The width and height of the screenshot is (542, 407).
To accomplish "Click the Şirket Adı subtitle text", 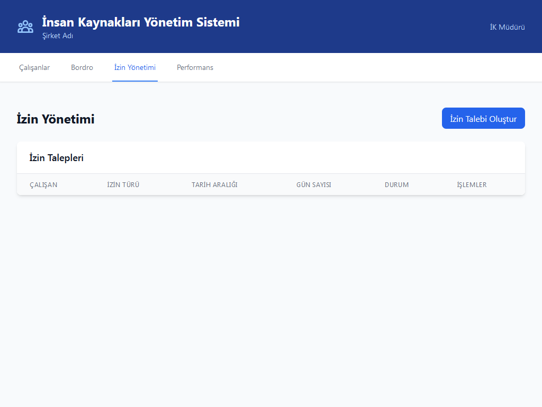I will [x=58, y=36].
